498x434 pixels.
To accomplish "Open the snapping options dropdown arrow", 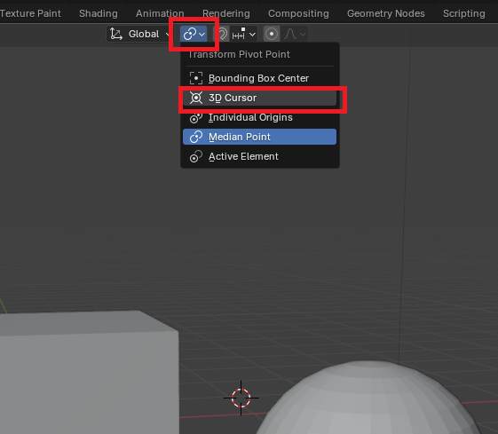I will coord(252,34).
